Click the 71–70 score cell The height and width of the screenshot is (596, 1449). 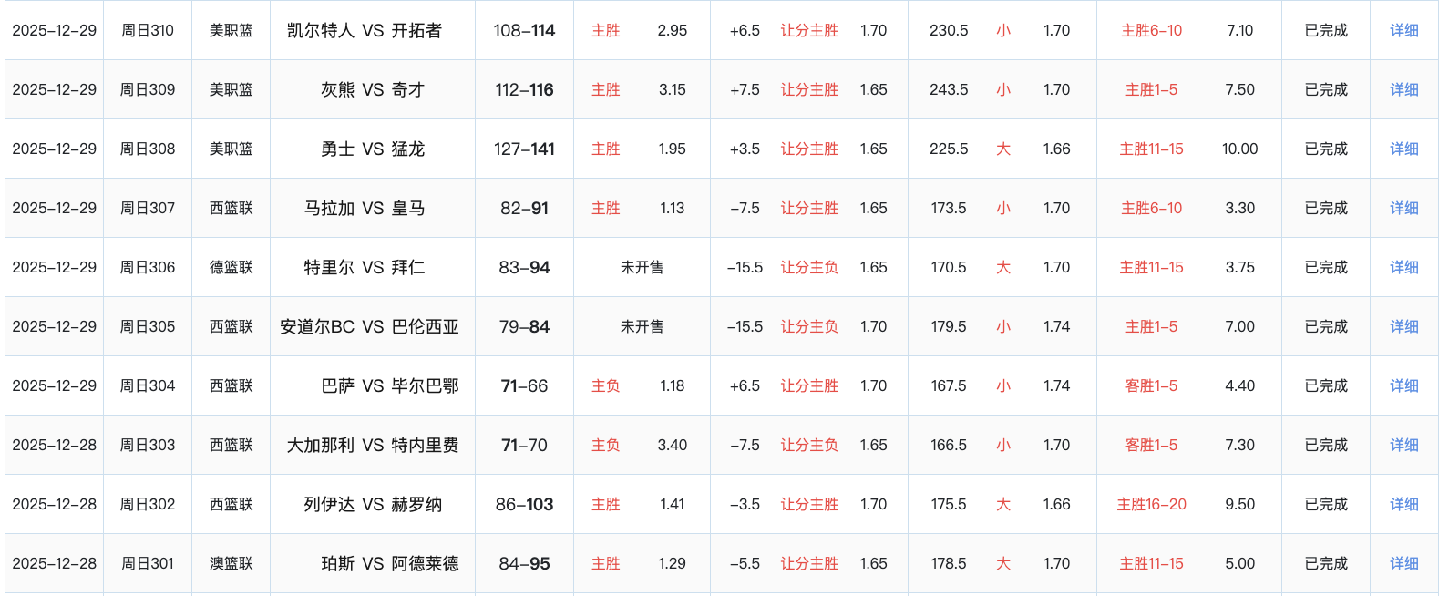524,445
